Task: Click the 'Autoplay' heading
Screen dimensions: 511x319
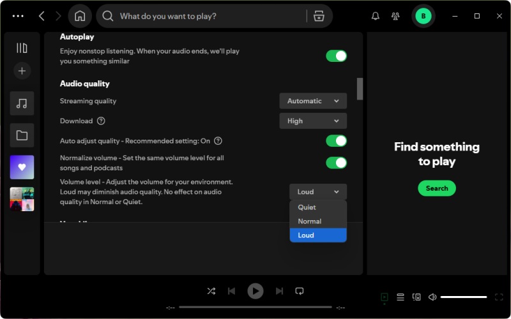Action: pyautogui.click(x=77, y=37)
